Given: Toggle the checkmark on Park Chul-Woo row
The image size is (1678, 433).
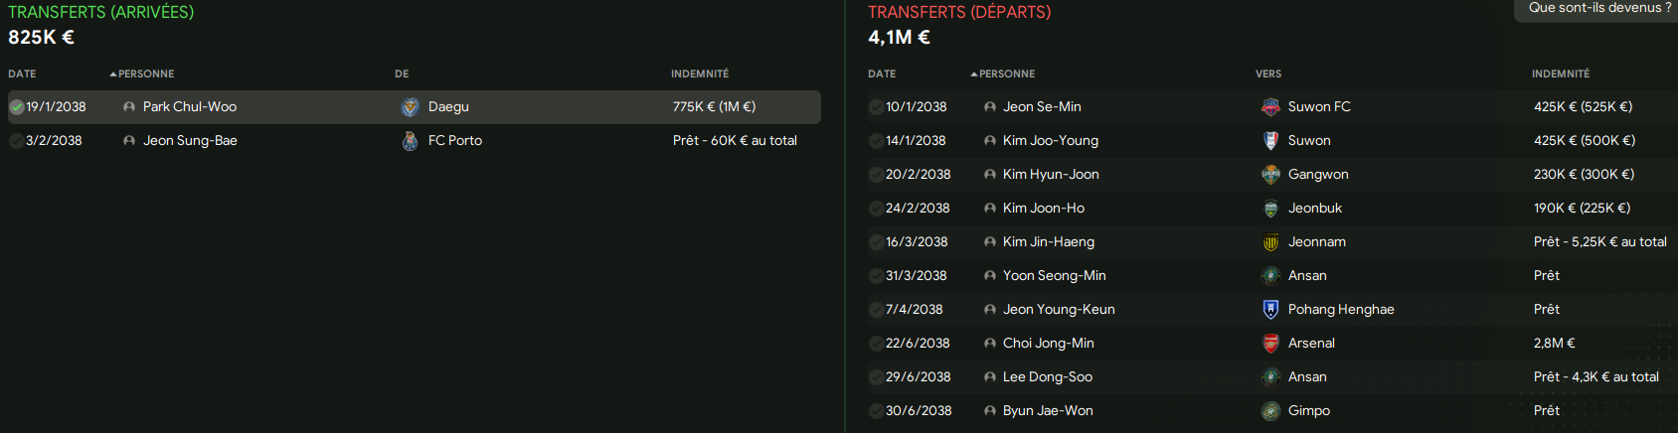Looking at the screenshot, I should coord(17,107).
